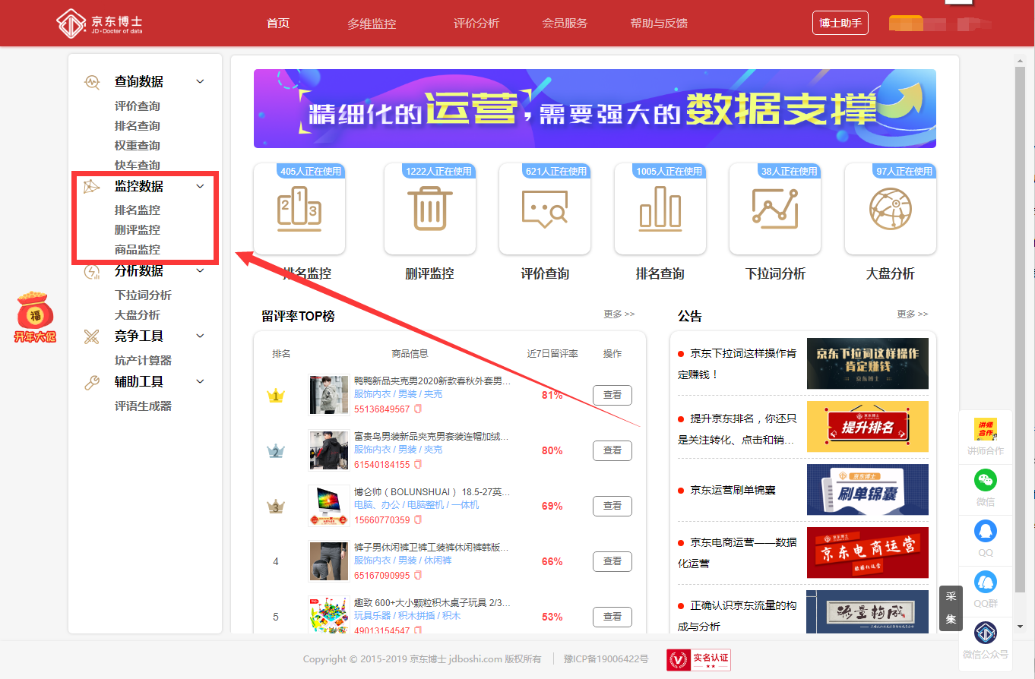Open 大盘分析 in the sidebar
Viewport: 1035px width, 679px height.
pyautogui.click(x=138, y=315)
